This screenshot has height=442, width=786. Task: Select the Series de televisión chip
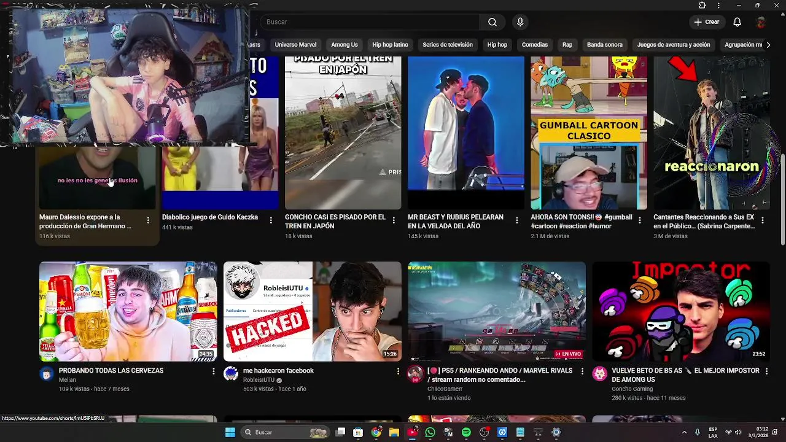448,45
